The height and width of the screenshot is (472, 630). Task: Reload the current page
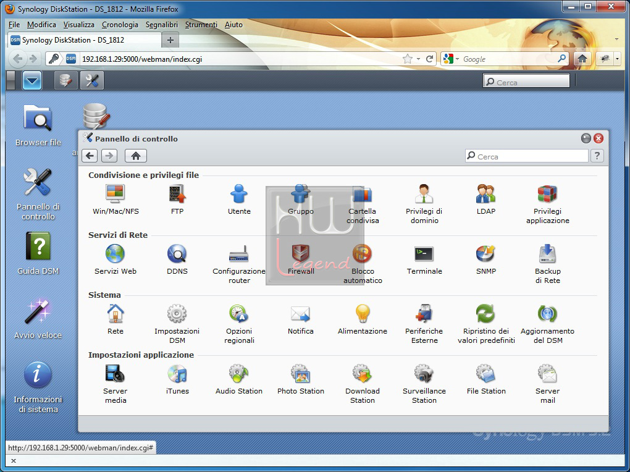click(x=429, y=59)
